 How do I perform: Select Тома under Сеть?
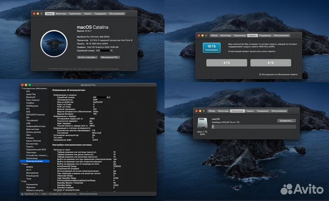[x=29, y=179]
